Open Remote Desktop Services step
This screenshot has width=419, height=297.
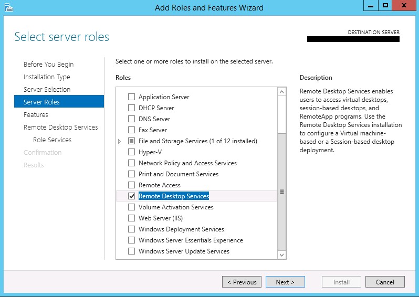tap(61, 127)
